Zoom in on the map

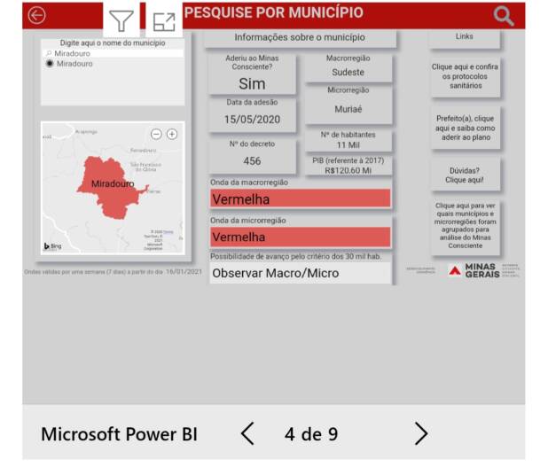[172, 134]
